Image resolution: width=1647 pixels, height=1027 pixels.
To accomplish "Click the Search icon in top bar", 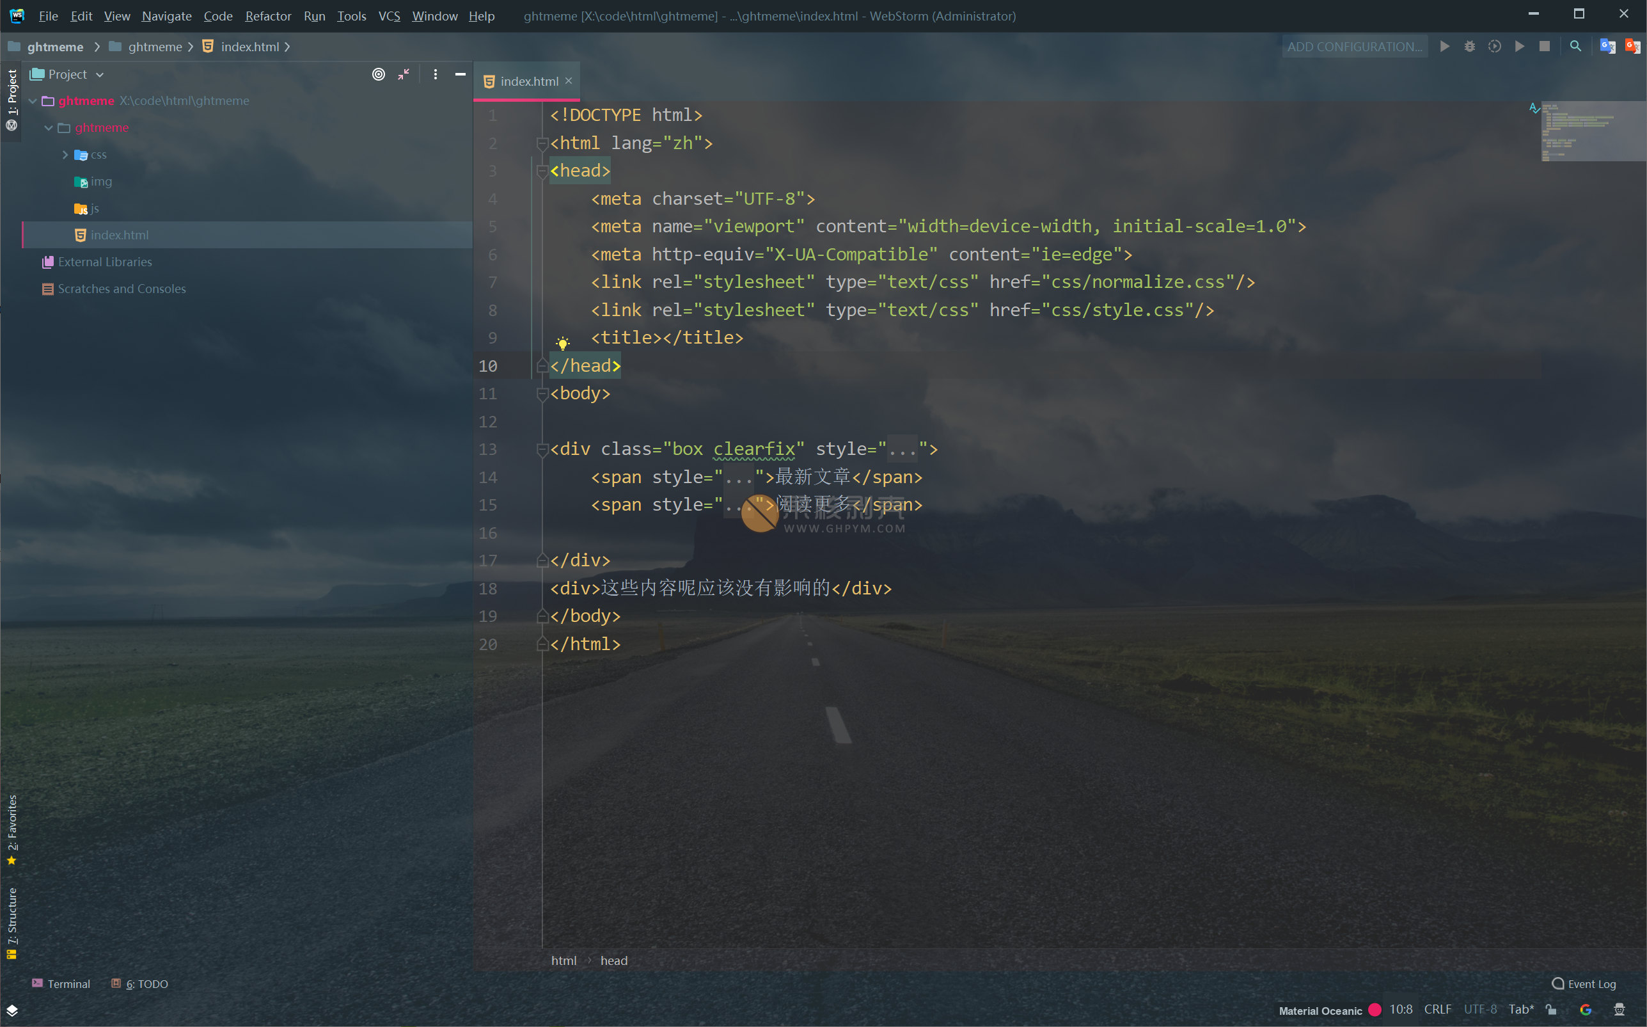I will click(1576, 46).
